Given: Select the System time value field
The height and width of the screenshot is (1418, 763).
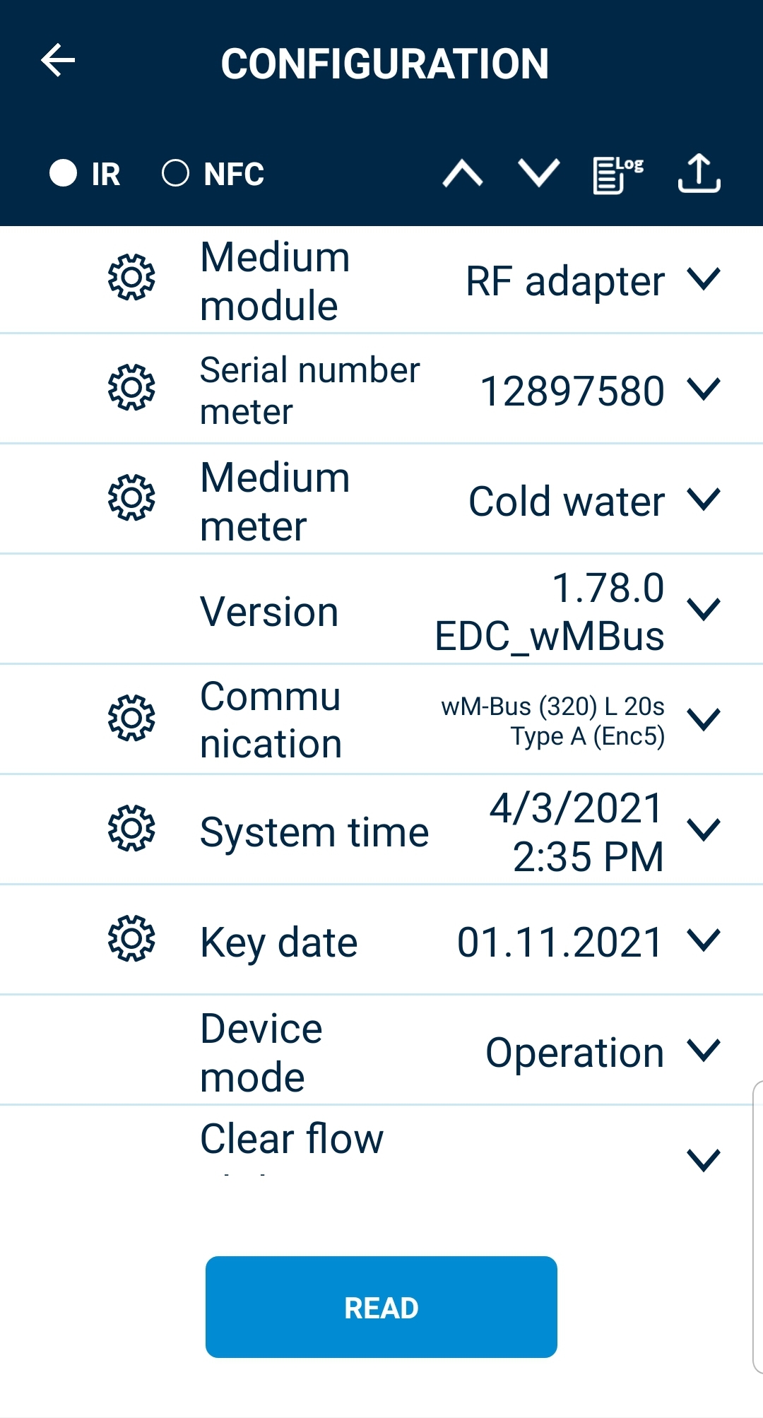Looking at the screenshot, I should [576, 831].
